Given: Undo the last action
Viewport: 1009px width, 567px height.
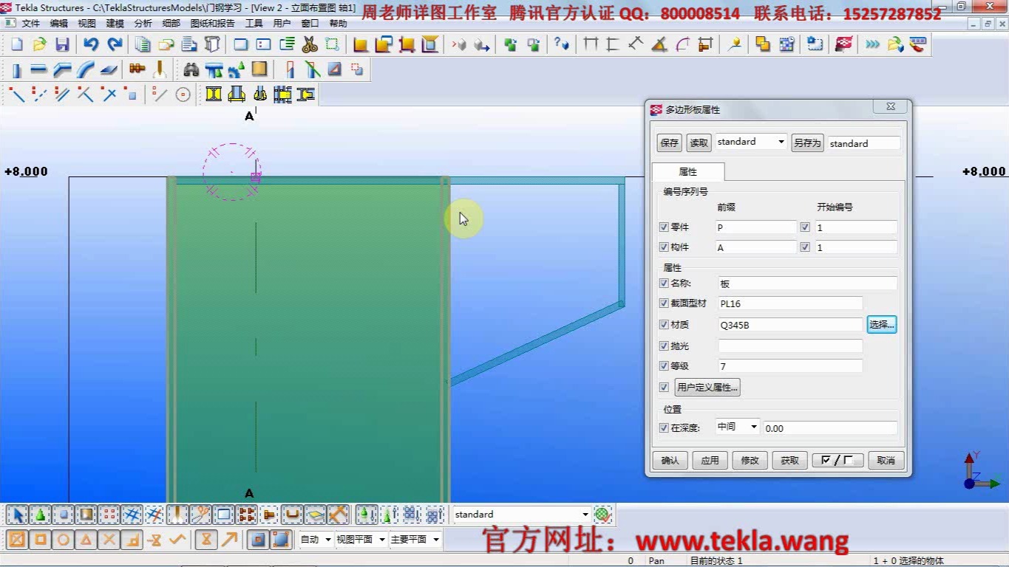Looking at the screenshot, I should tap(91, 45).
